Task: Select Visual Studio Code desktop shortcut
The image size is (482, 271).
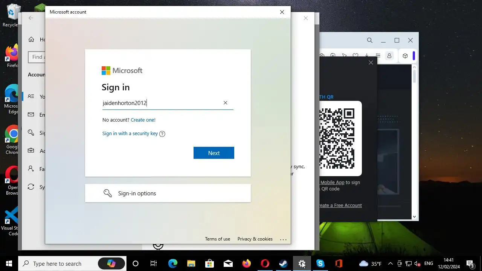Action: [11, 221]
